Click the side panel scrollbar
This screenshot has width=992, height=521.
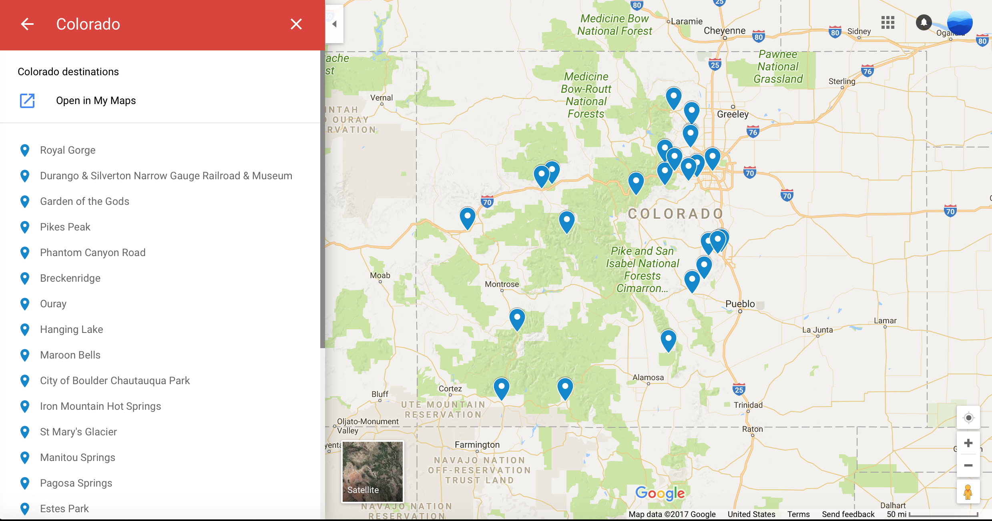tap(322, 199)
